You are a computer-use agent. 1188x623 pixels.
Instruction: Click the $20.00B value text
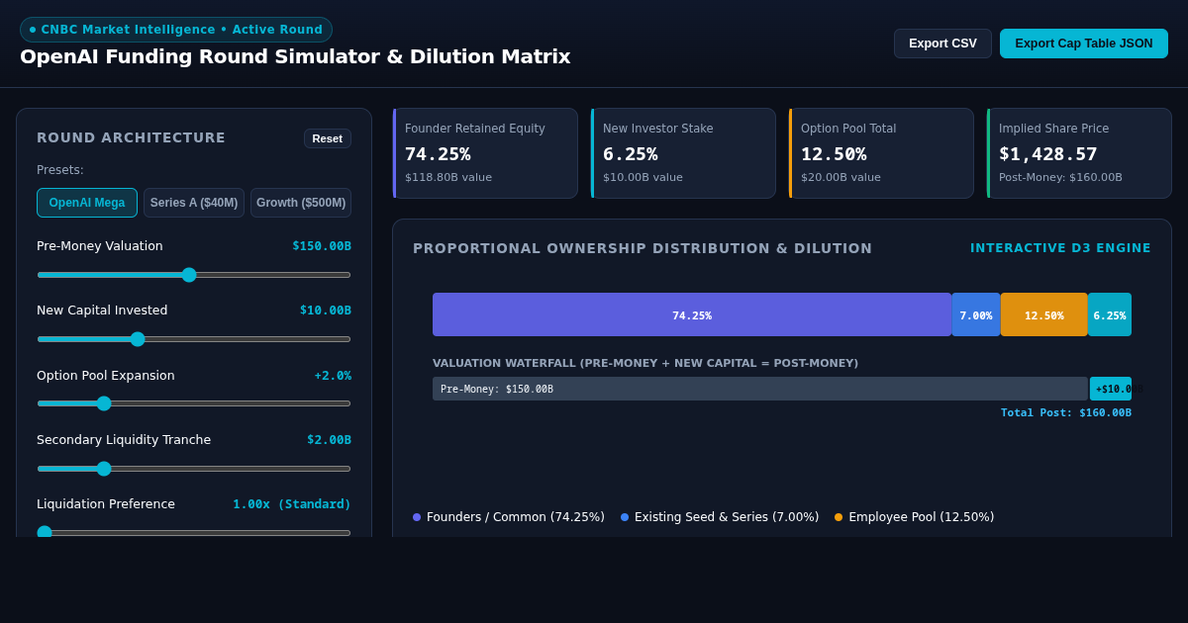tap(841, 178)
